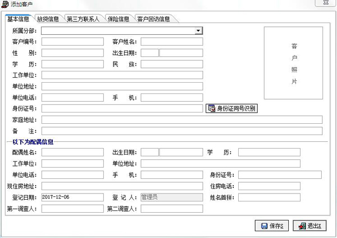Focus the 客户编号 input field
The height and width of the screenshot is (238, 337).
[x=72, y=42]
